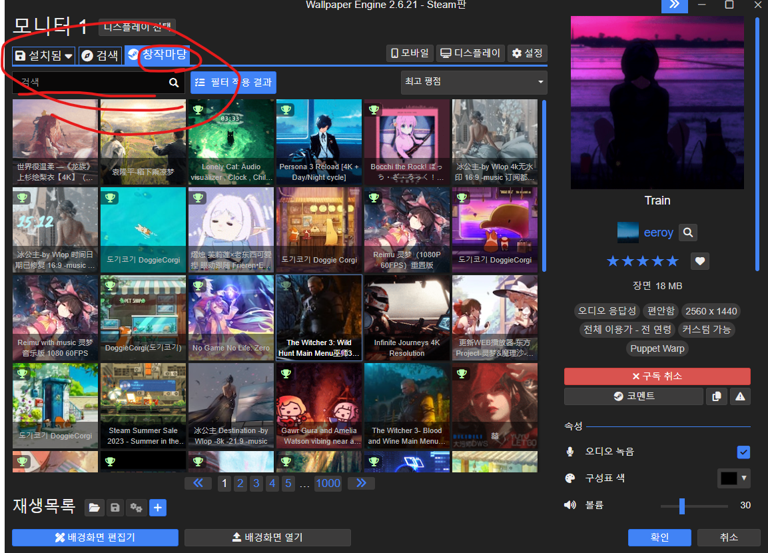The image size is (768, 553).
Task: Click the palette scheme color icon
Action: [x=570, y=478]
